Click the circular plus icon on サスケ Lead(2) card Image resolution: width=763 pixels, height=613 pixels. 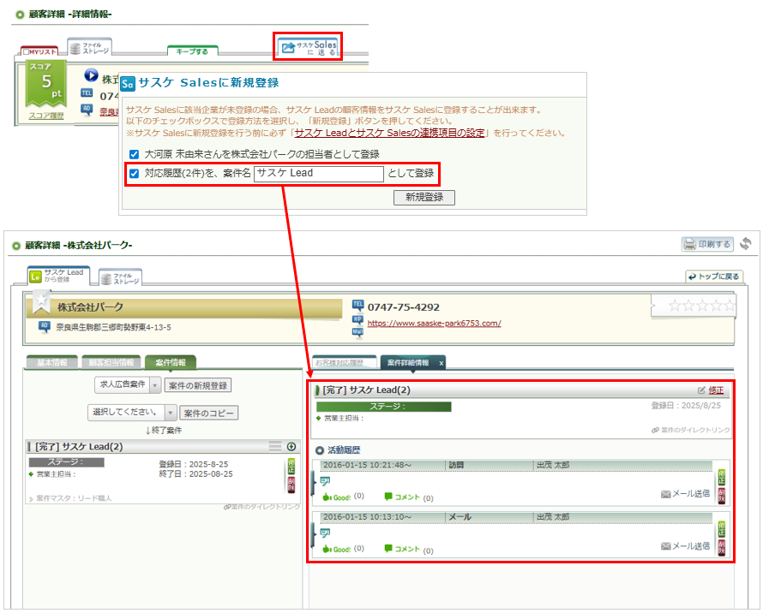(x=291, y=446)
